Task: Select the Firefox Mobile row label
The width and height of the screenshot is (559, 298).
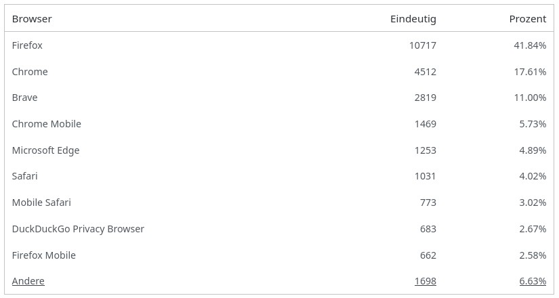Action: 43,255
